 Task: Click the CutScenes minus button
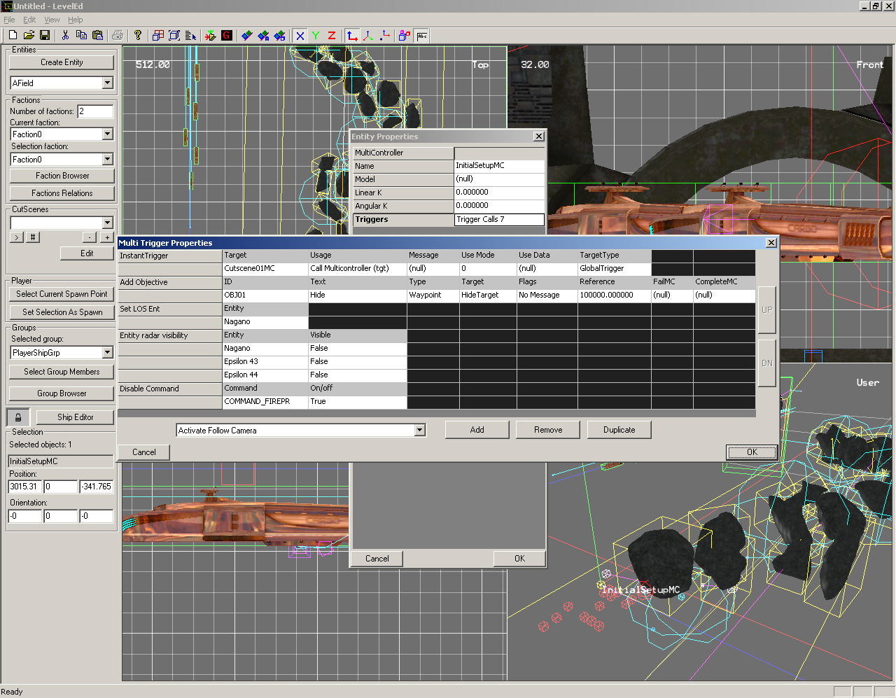(90, 237)
